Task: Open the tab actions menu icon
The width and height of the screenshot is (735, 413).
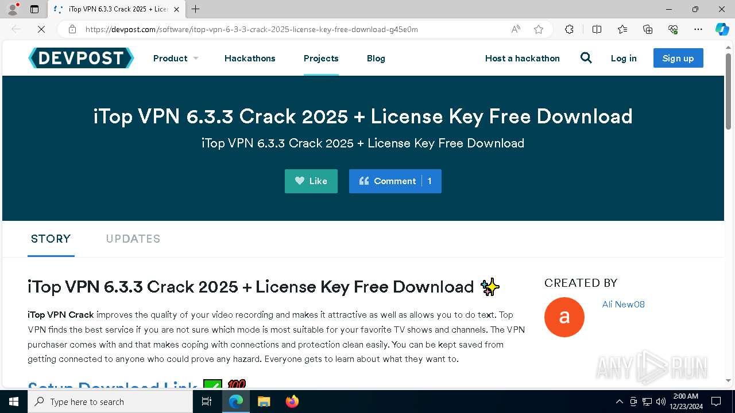Action: (34, 9)
